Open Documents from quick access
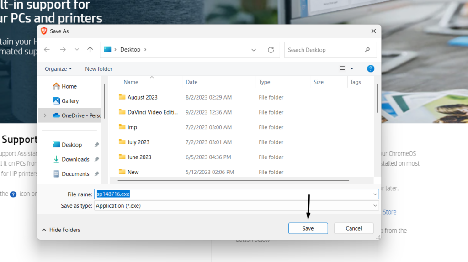The image size is (468, 262). click(x=75, y=174)
